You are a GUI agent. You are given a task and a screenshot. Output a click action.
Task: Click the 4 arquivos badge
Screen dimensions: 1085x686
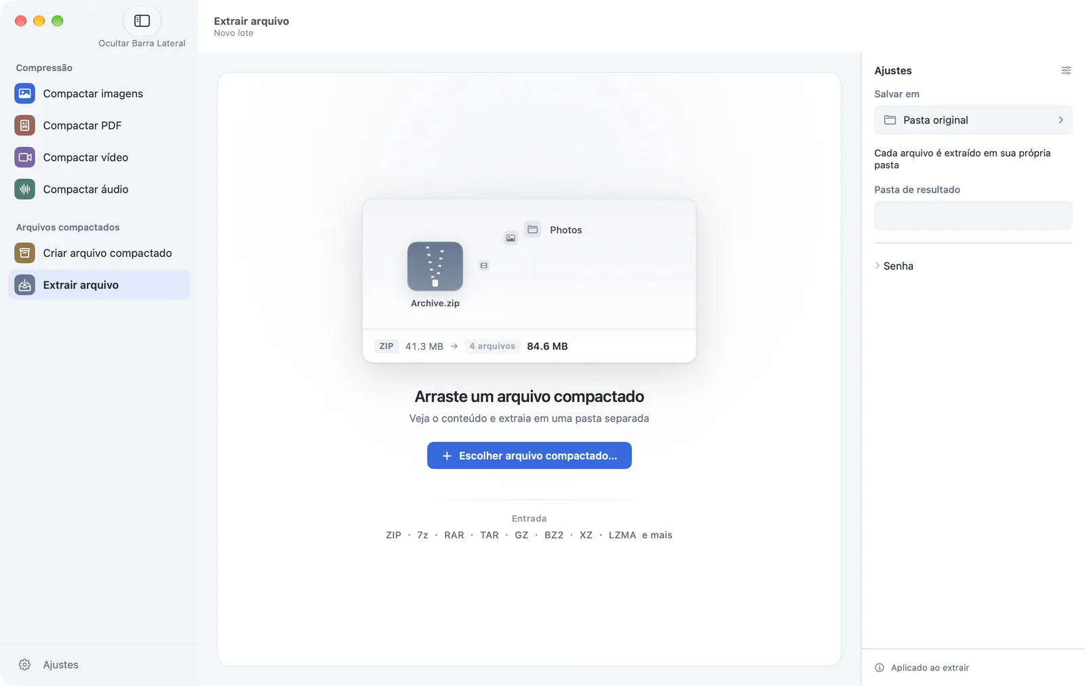coord(492,346)
